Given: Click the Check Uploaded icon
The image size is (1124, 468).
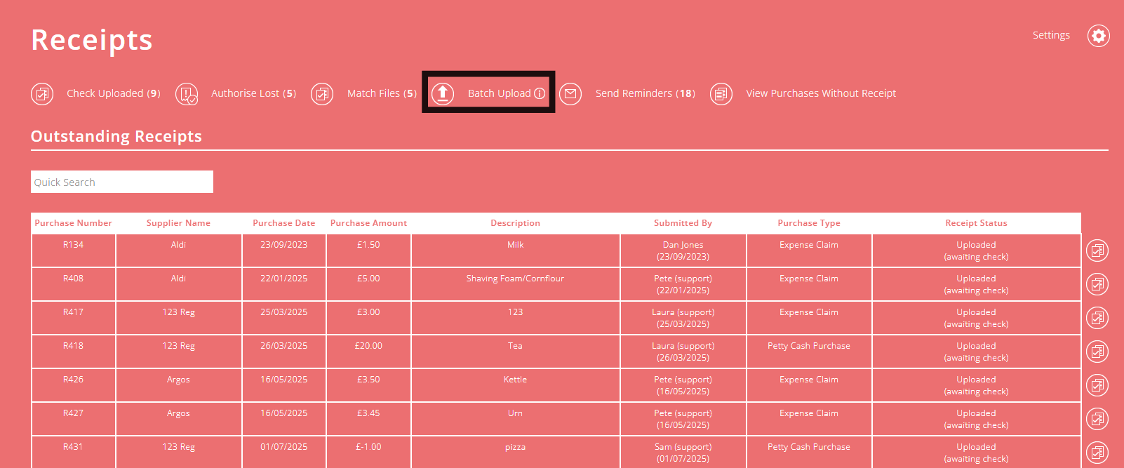Looking at the screenshot, I should point(42,93).
